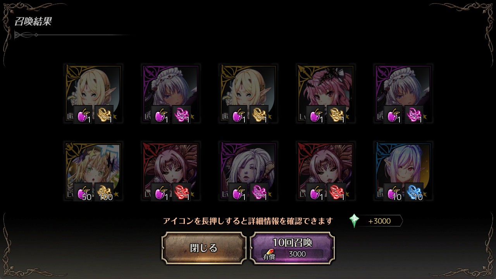496x279 pixels.
Task: Click the red wing medal on second bottom-row card
Action: click(182, 192)
